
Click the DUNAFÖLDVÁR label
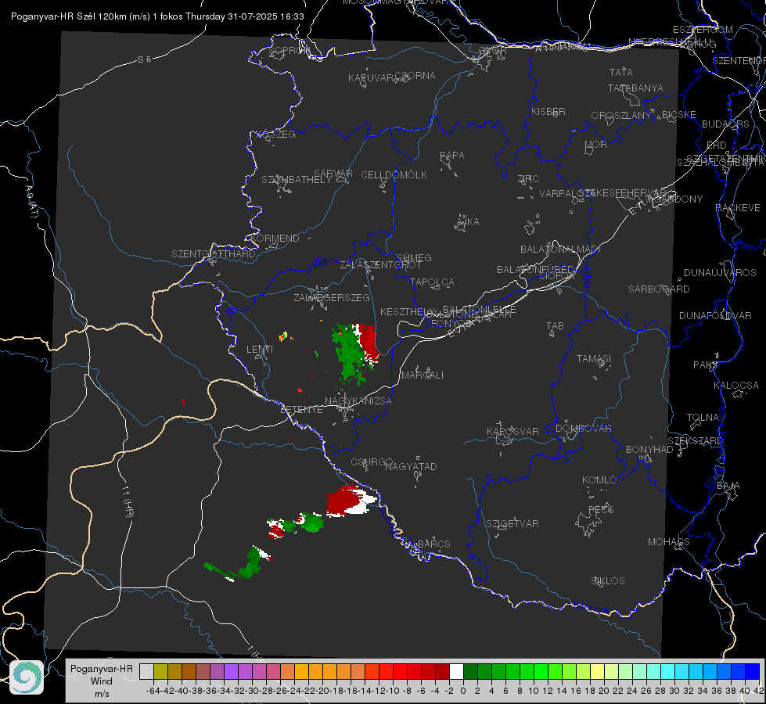pyautogui.click(x=715, y=315)
